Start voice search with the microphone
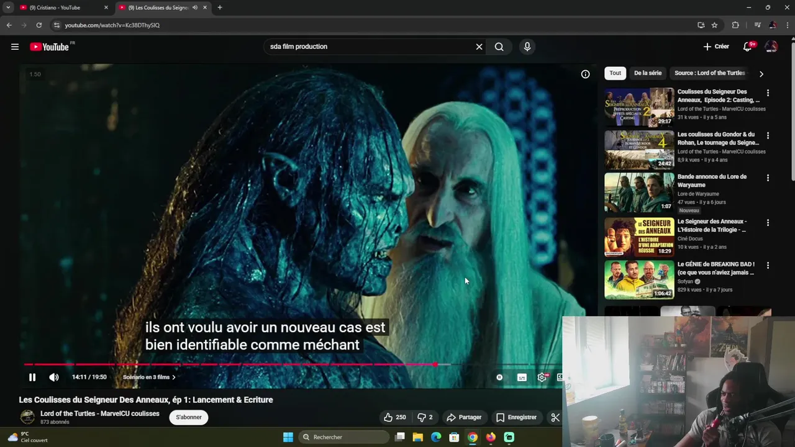Viewport: 795px width, 447px height. tap(527, 47)
